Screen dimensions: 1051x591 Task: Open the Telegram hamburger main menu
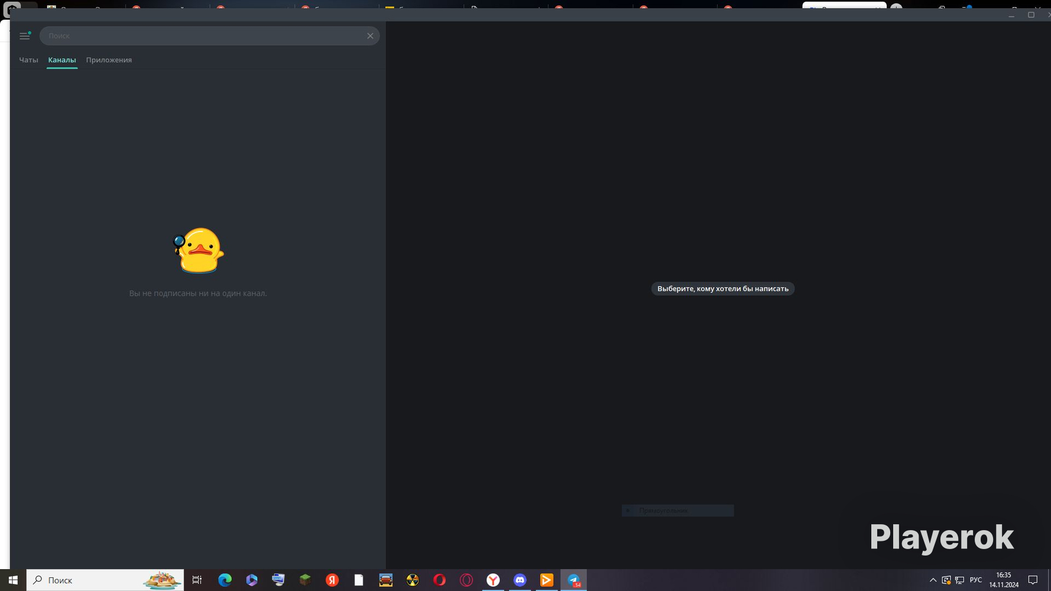click(25, 36)
